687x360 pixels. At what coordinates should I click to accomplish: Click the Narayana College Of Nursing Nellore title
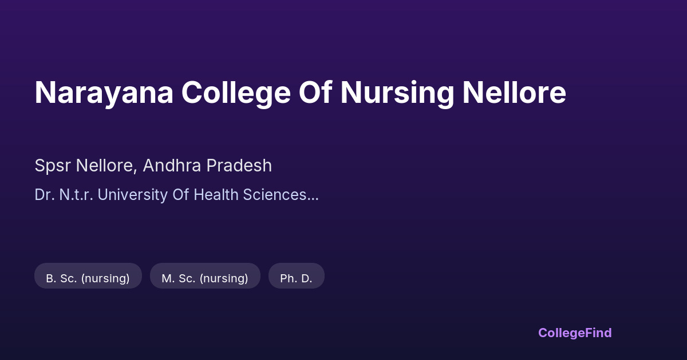pyautogui.click(x=300, y=93)
